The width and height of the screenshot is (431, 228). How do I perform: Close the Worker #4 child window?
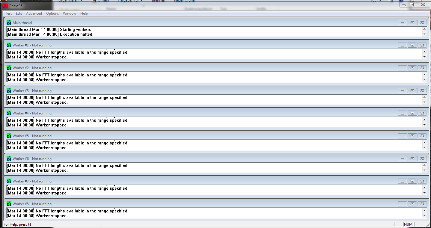[422, 113]
